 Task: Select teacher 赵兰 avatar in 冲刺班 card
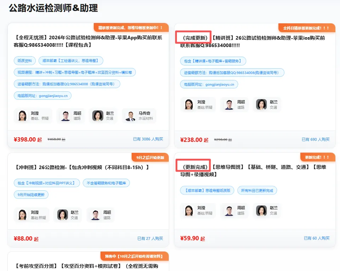point(63,215)
